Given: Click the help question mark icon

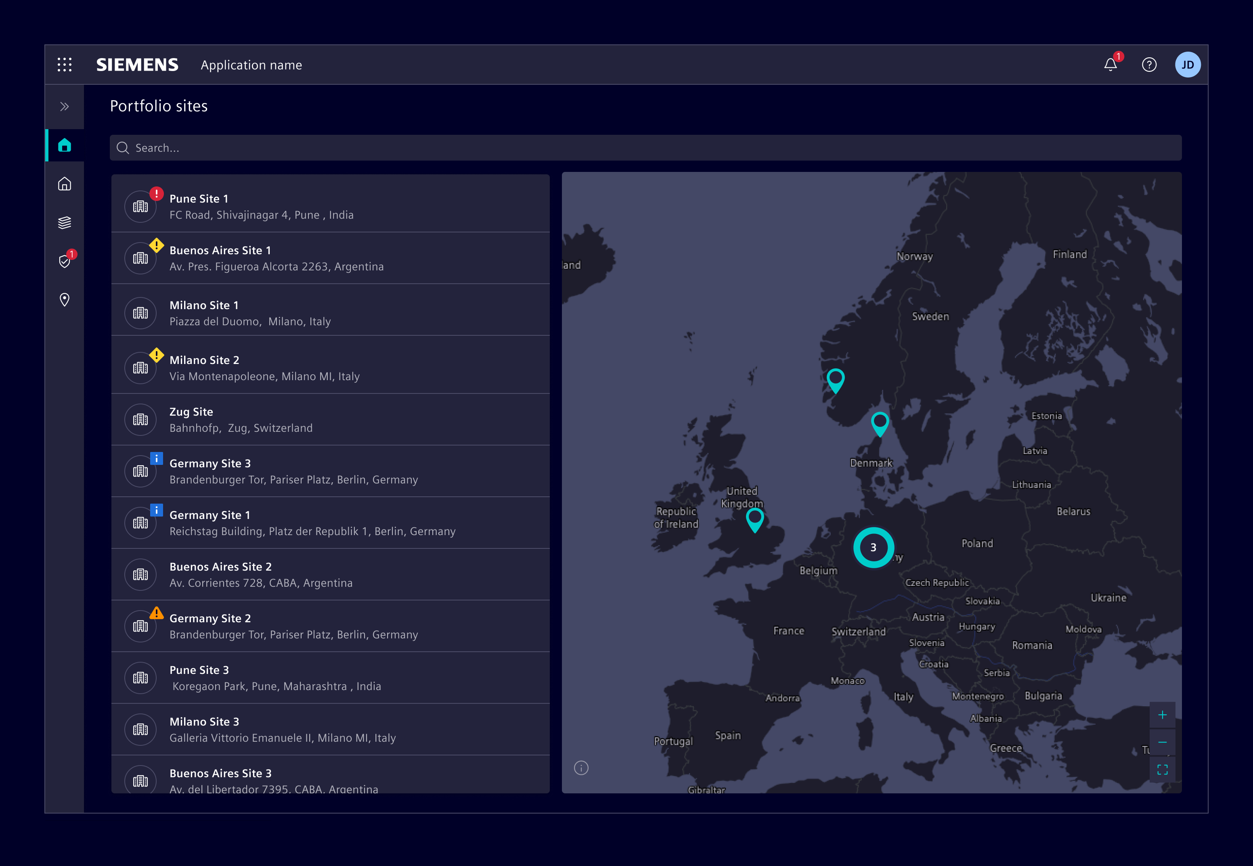Looking at the screenshot, I should pyautogui.click(x=1149, y=65).
